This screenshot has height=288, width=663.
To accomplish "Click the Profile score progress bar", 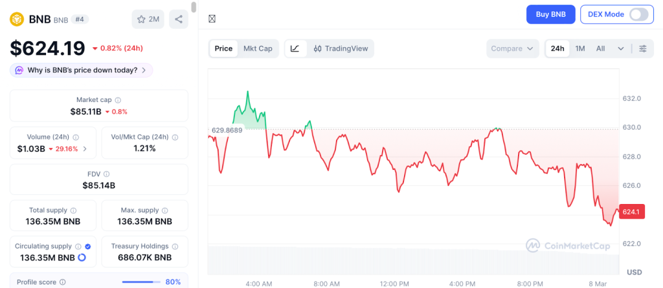I will pos(141,282).
